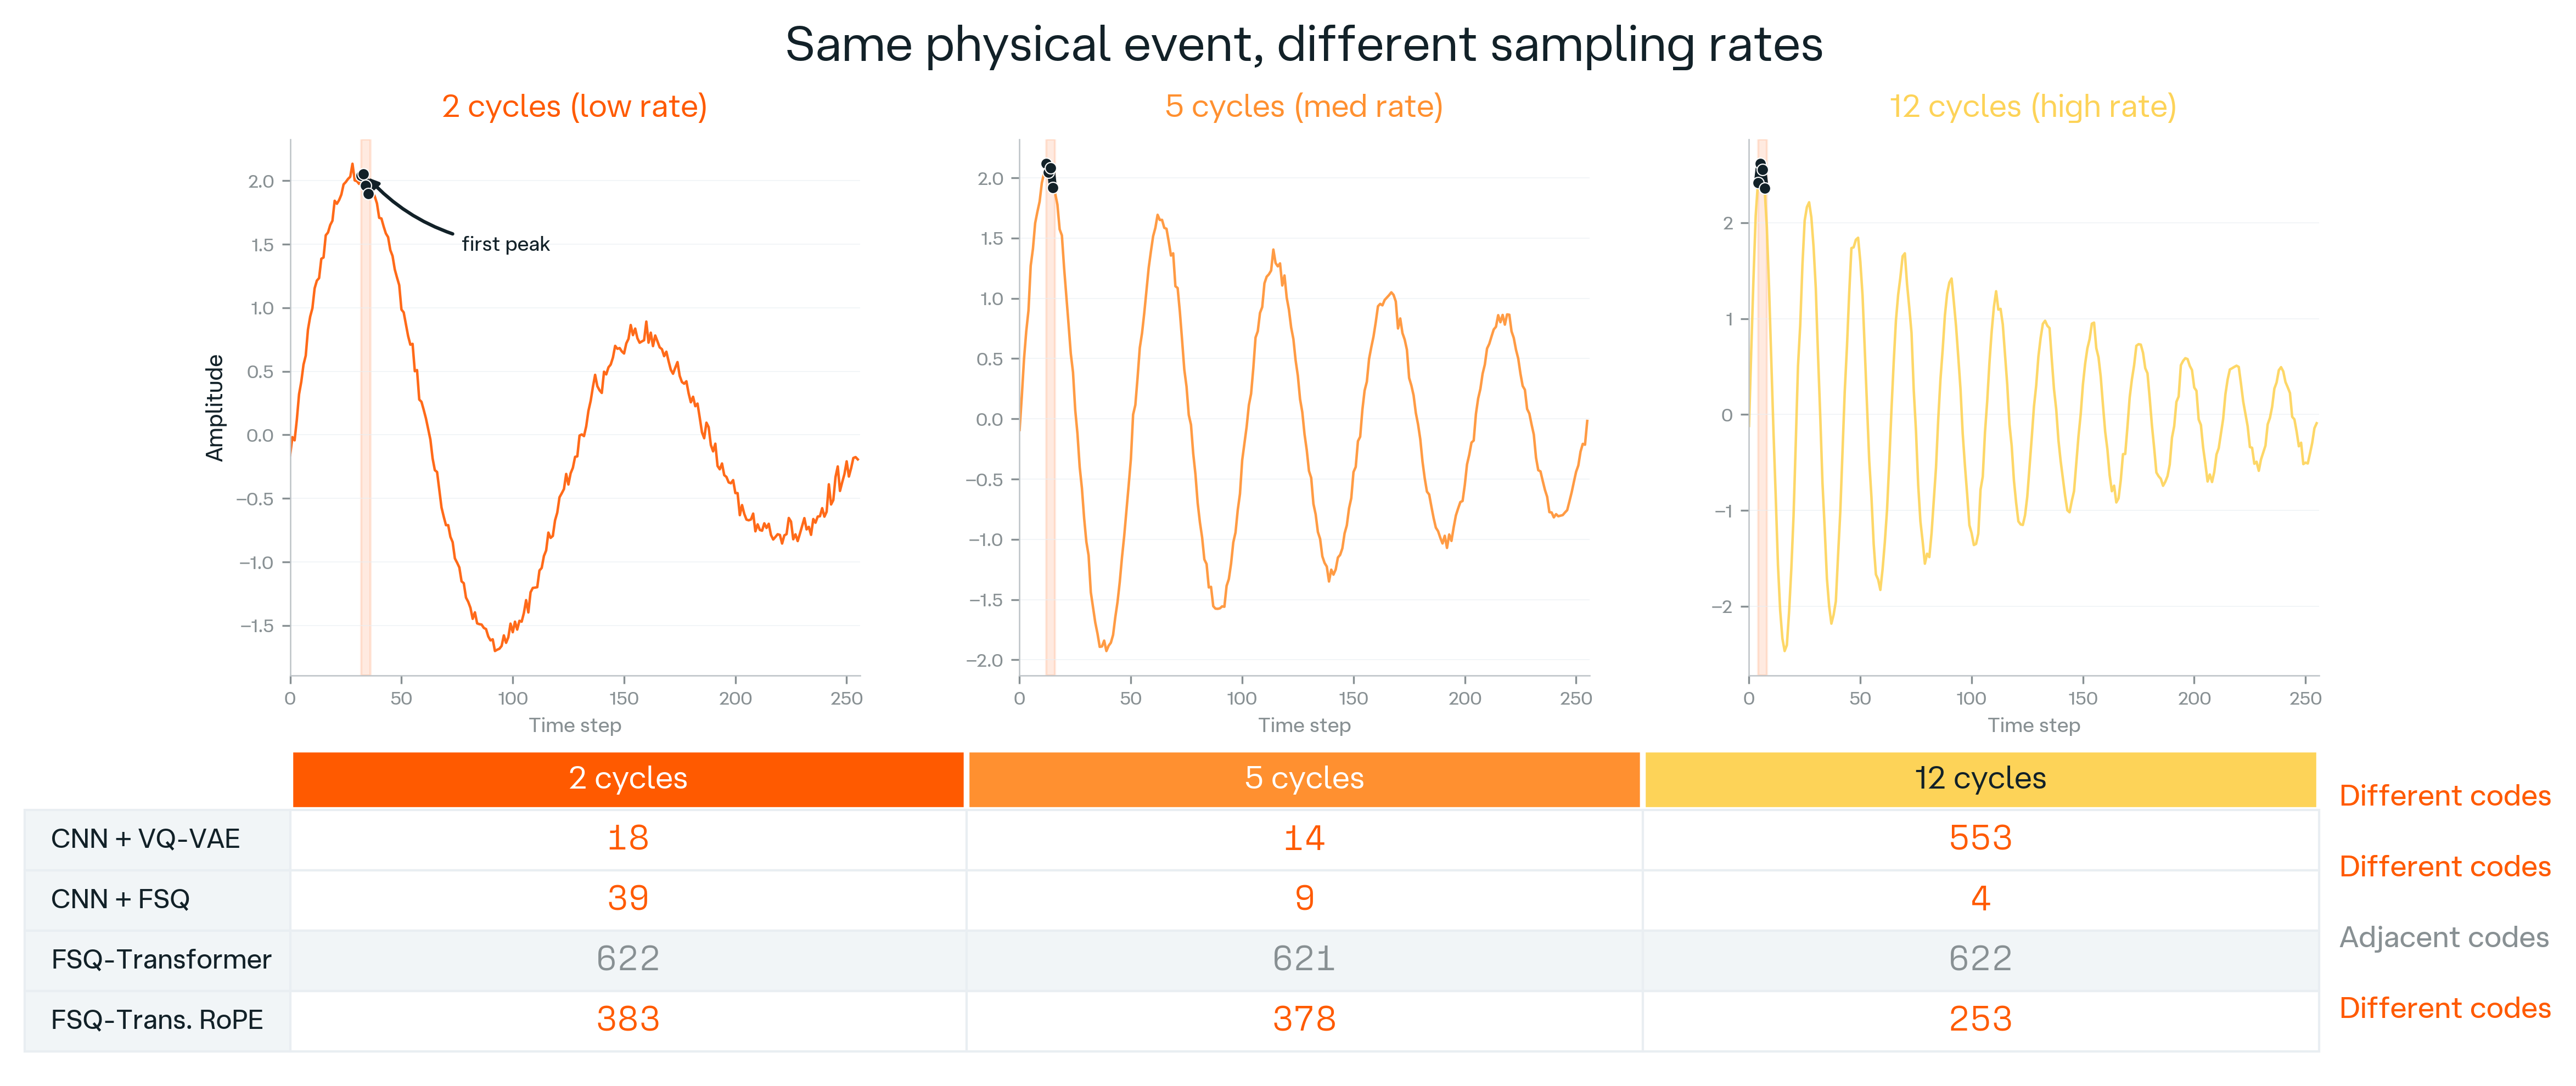Click the "12 cycles (high rate)" chart title
2576x1086 pixels.
point(2033,106)
